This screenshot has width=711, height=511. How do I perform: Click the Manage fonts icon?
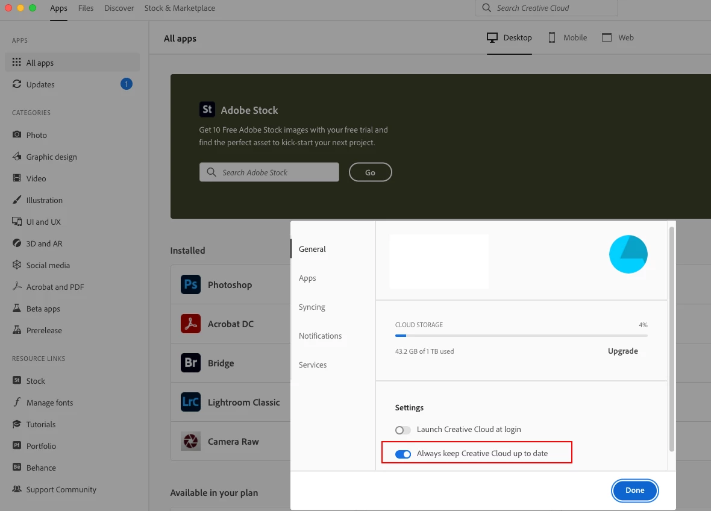(x=17, y=402)
